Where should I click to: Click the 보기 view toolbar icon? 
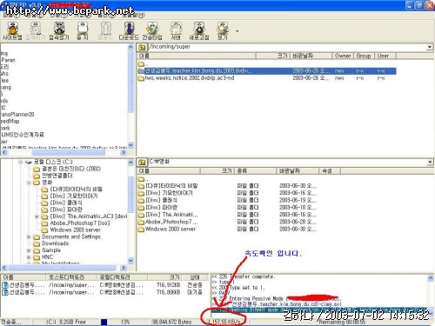click(223, 30)
